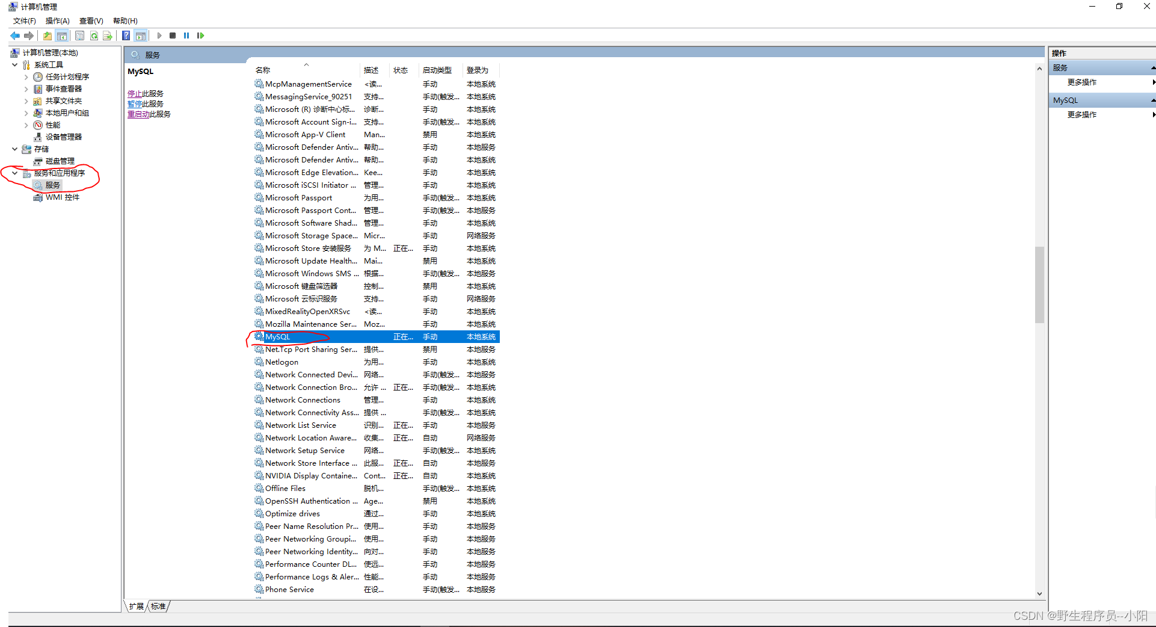Select 设备管理器 in the tree
This screenshot has height=627, width=1156.
coord(64,137)
